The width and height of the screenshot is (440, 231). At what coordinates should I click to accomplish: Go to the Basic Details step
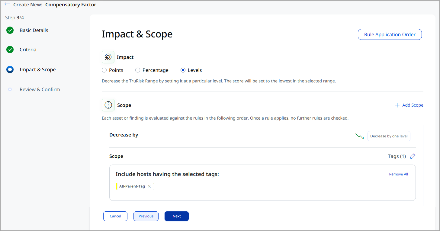click(x=34, y=30)
